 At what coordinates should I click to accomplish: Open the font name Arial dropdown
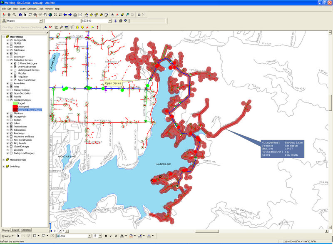(89, 236)
